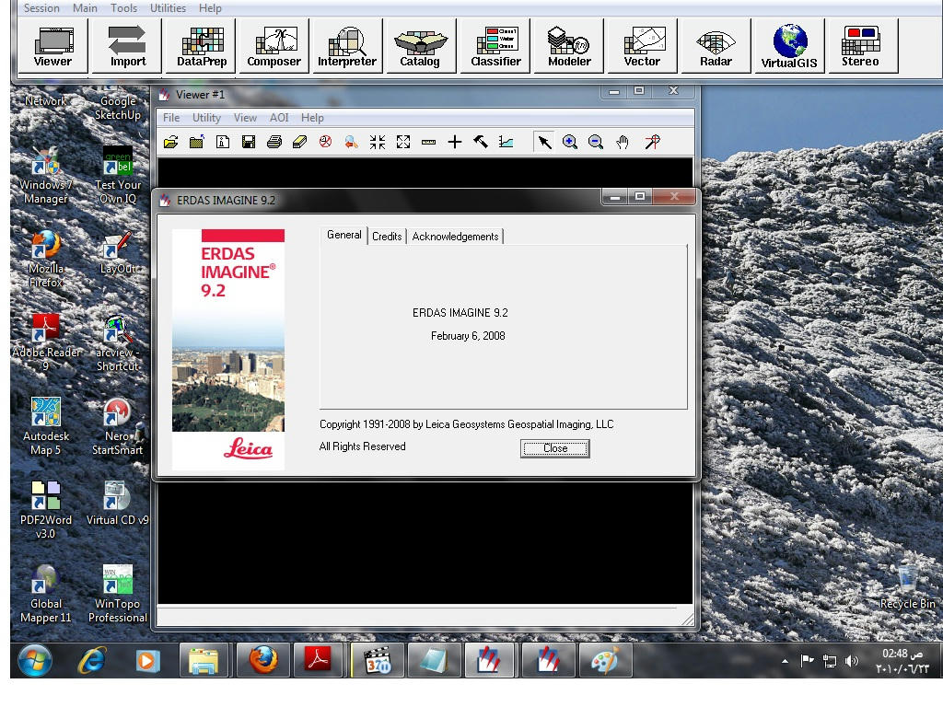Open the Classifier module
943x707 pixels.
click(x=495, y=46)
